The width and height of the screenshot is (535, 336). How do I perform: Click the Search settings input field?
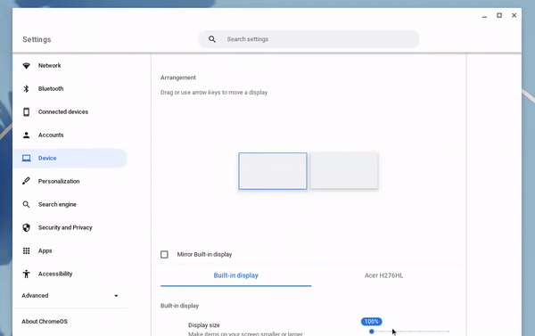click(309, 39)
